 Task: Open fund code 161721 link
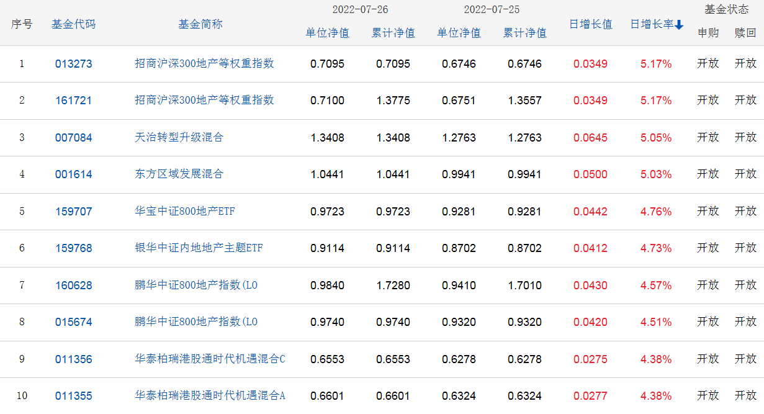tap(73, 101)
